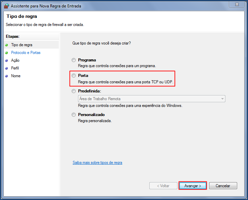Click the blue bullet beside Ação
Screen dimensions: 248x200
(x=6, y=60)
